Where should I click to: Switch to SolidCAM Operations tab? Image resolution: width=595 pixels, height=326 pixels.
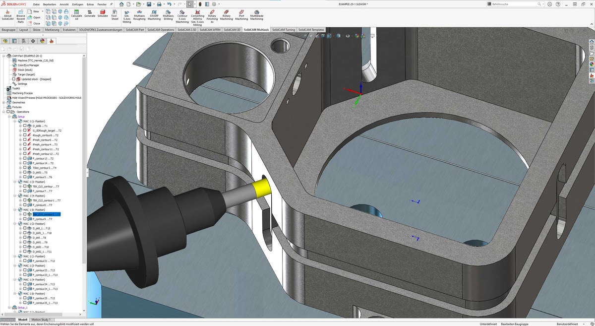pyautogui.click(x=161, y=30)
